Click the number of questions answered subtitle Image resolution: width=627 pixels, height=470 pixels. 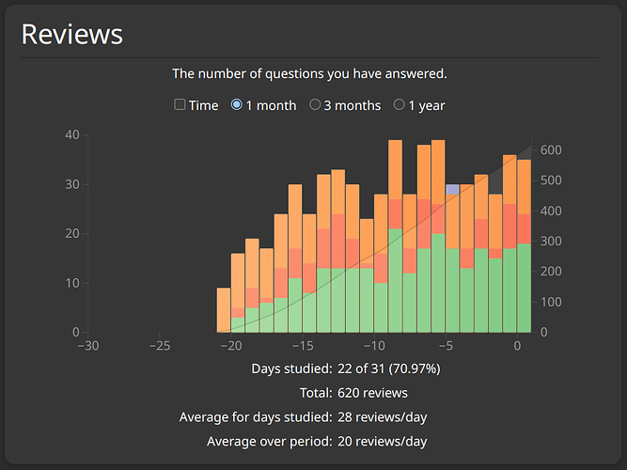309,74
